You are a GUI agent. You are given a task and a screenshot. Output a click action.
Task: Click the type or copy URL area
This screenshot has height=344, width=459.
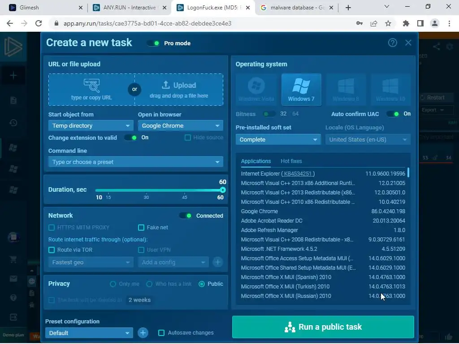91,90
